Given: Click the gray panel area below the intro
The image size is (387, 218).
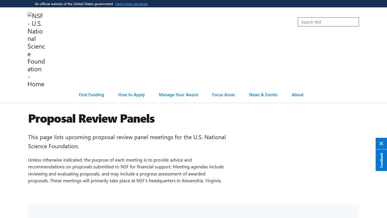Looking at the screenshot, I should [193, 211].
